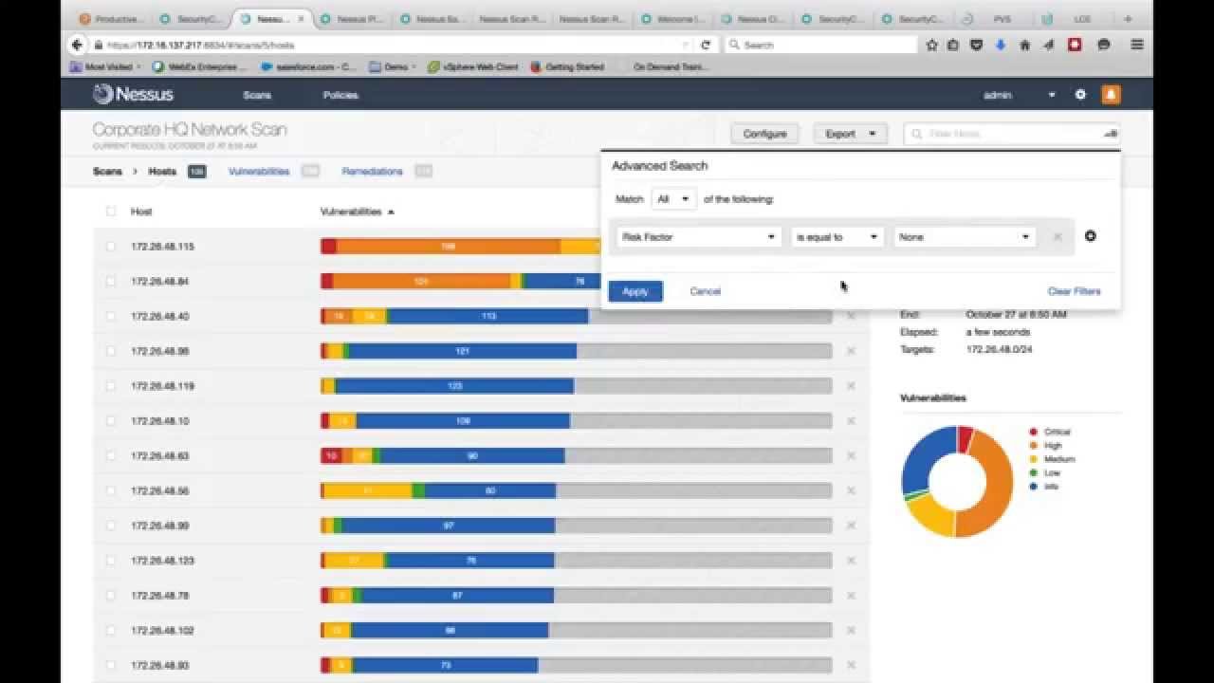The width and height of the screenshot is (1214, 683).
Task: Click the Clear Filters link
Action: pos(1075,291)
